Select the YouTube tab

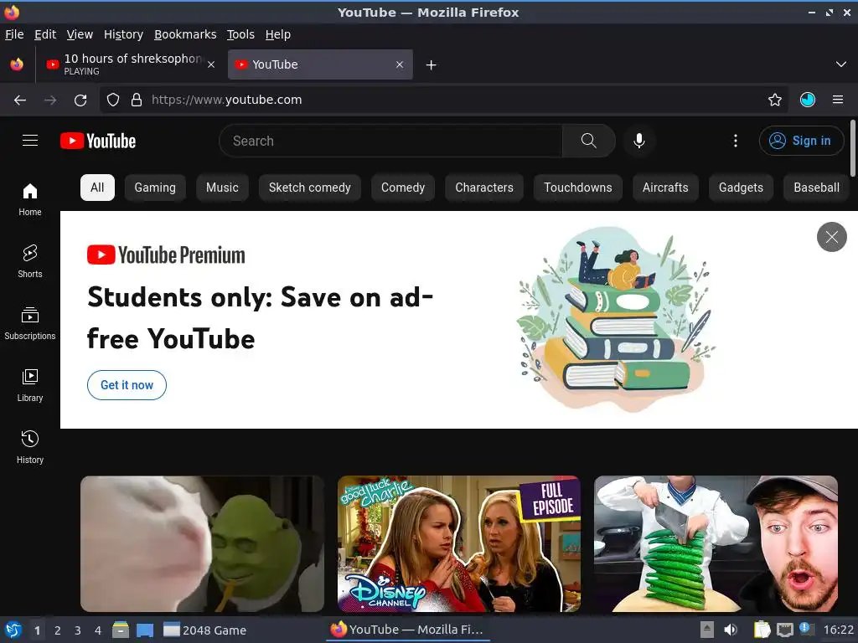click(320, 64)
